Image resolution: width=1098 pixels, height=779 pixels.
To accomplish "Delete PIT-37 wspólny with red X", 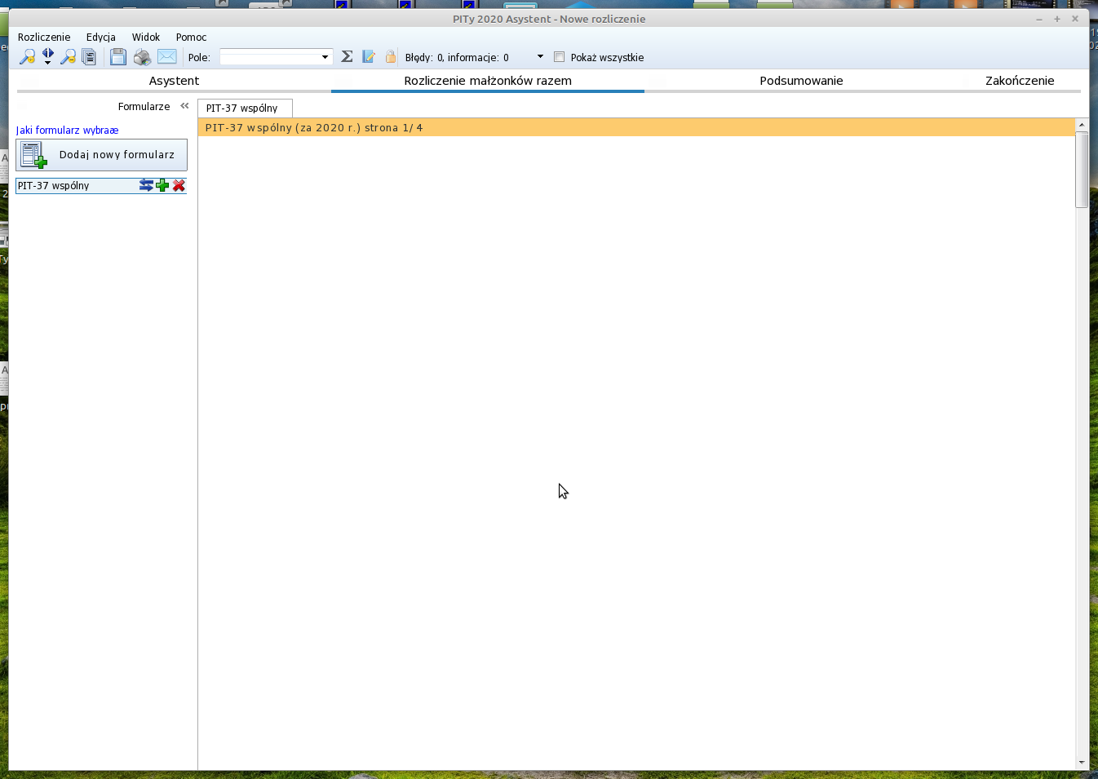I will pos(179,186).
